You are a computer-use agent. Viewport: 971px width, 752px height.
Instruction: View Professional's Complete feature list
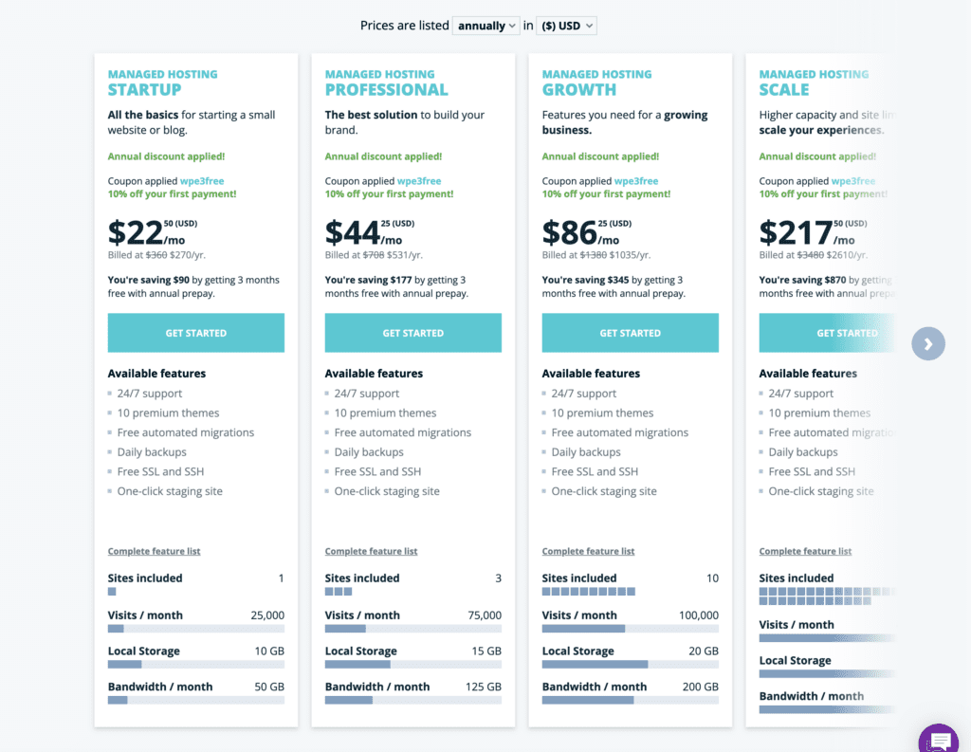(371, 551)
